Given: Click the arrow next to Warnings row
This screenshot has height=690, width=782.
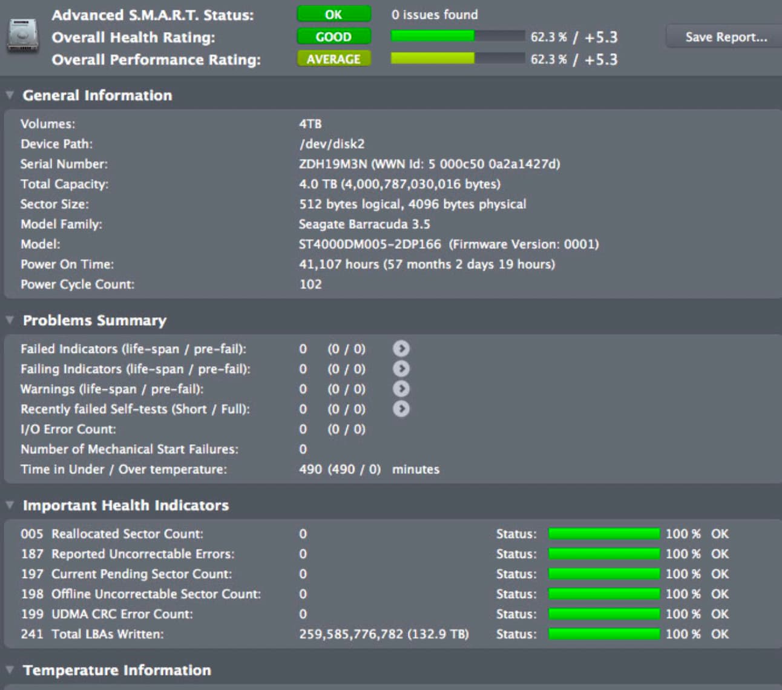Looking at the screenshot, I should tap(401, 389).
